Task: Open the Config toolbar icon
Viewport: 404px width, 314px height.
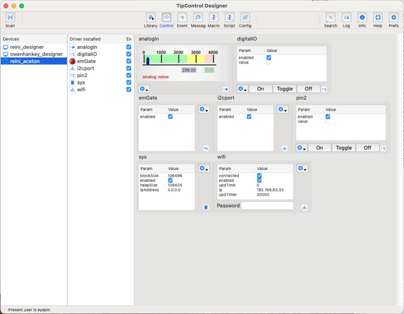Action: coord(245,18)
